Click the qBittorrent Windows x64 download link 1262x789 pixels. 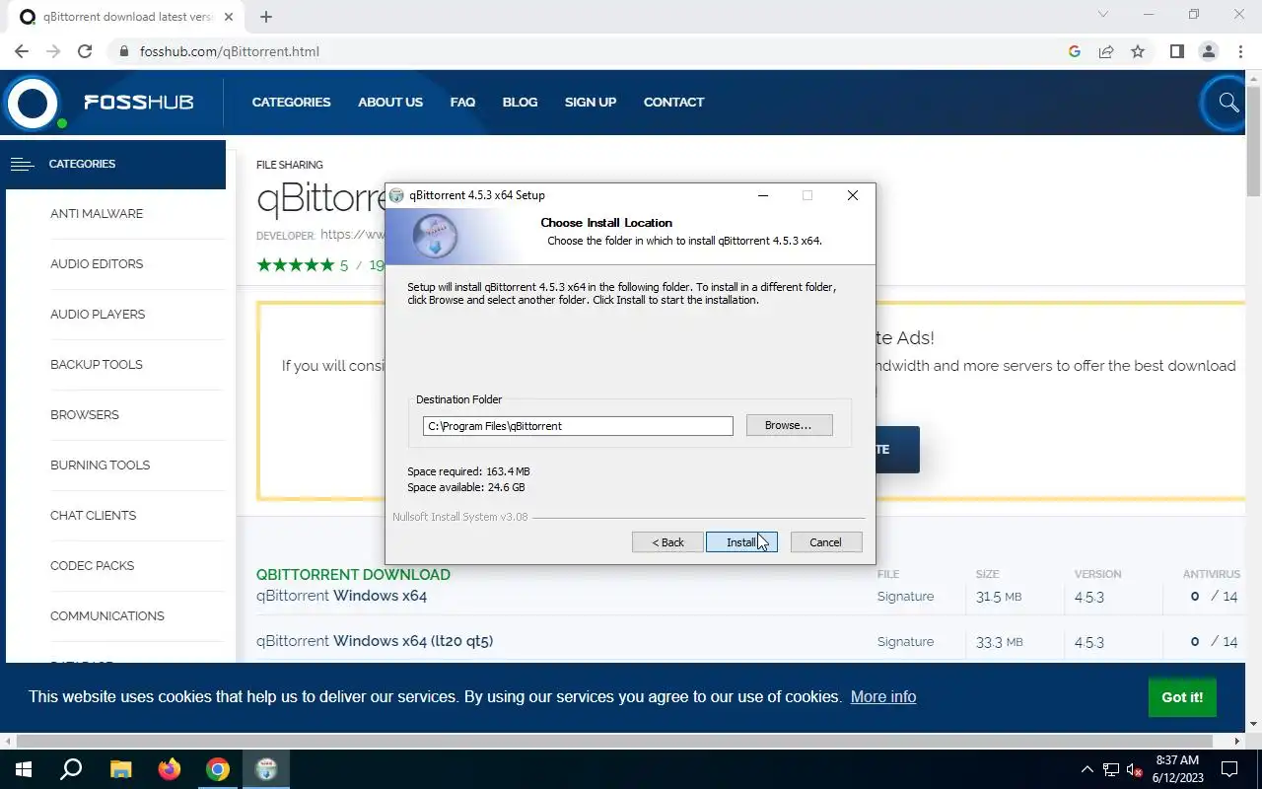click(x=342, y=596)
